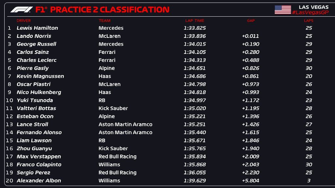
Task: Click the LAS VEGAS location label
Action: tap(314, 7)
